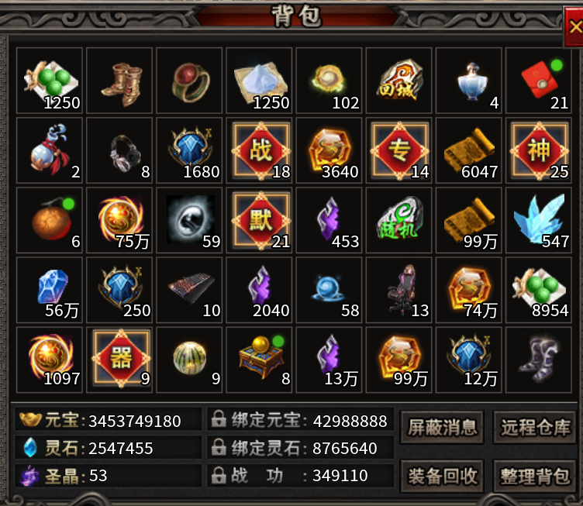Click the blue crystal cluster with count 547

[x=539, y=220]
